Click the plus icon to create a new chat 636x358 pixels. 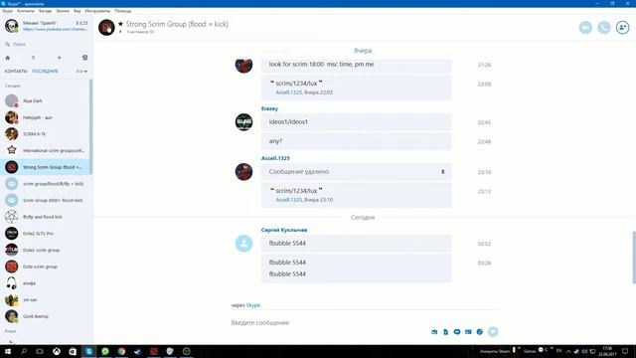(x=60, y=58)
